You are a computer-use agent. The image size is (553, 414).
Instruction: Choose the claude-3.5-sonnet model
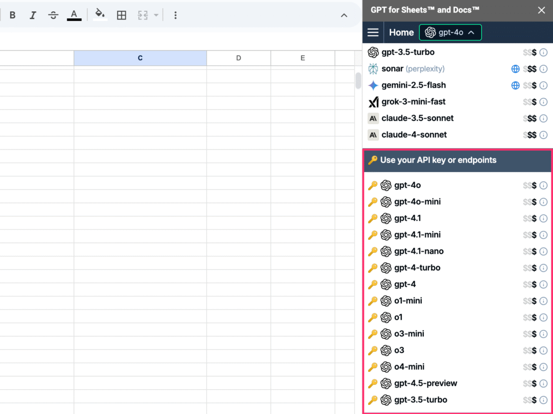click(457, 118)
